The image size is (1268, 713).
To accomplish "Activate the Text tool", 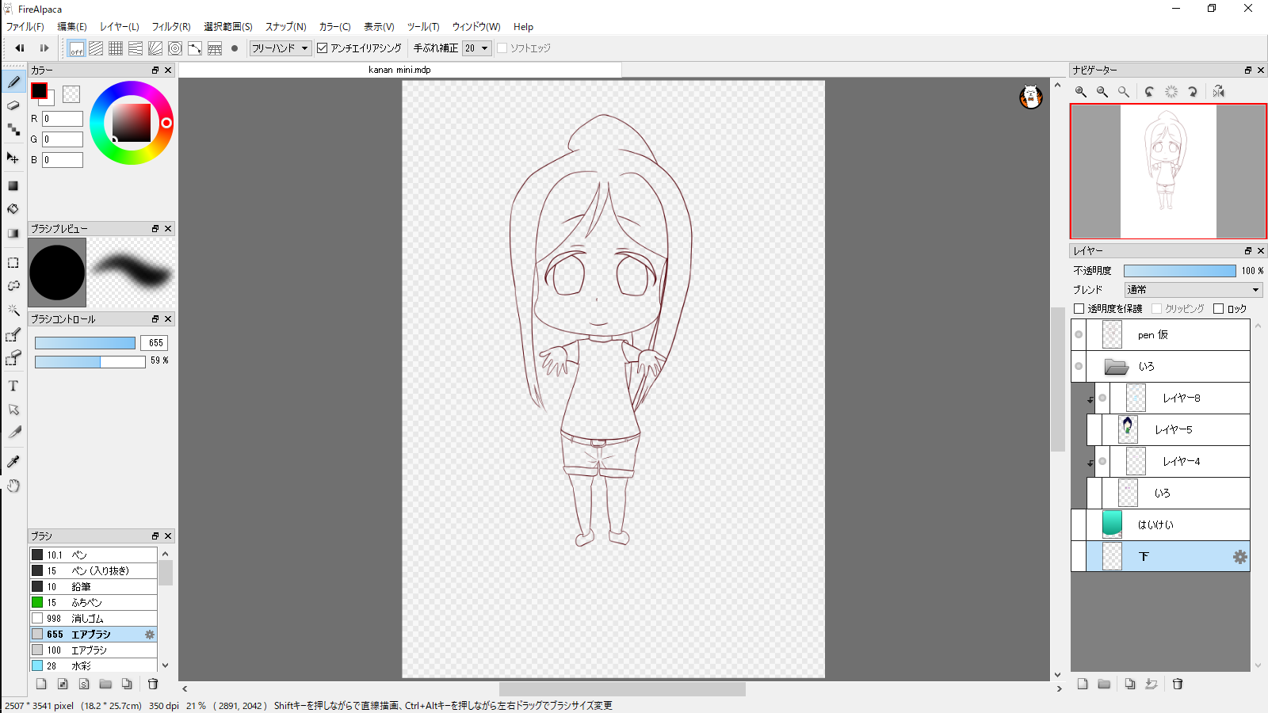I will point(13,386).
